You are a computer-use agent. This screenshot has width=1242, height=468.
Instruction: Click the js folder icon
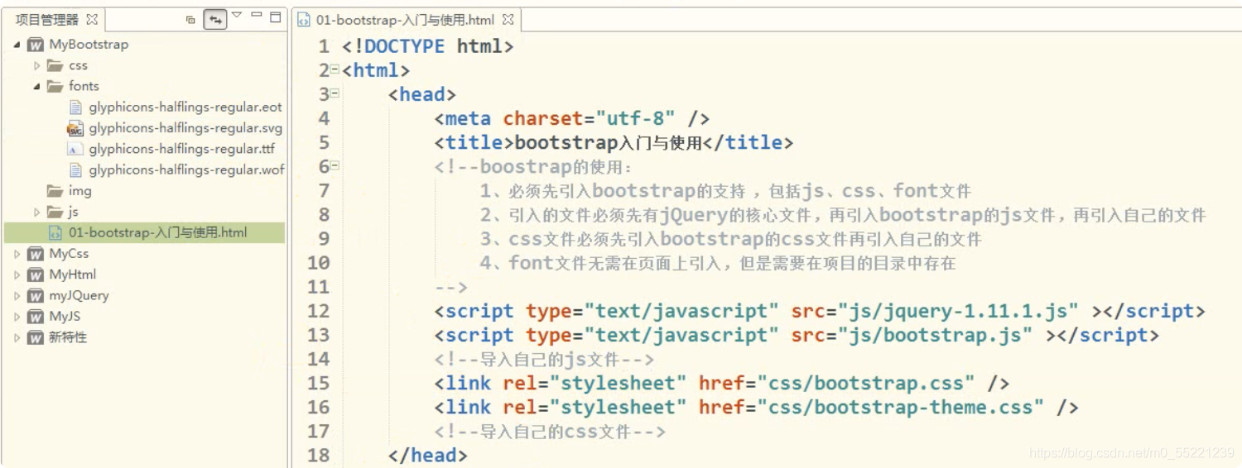55,212
